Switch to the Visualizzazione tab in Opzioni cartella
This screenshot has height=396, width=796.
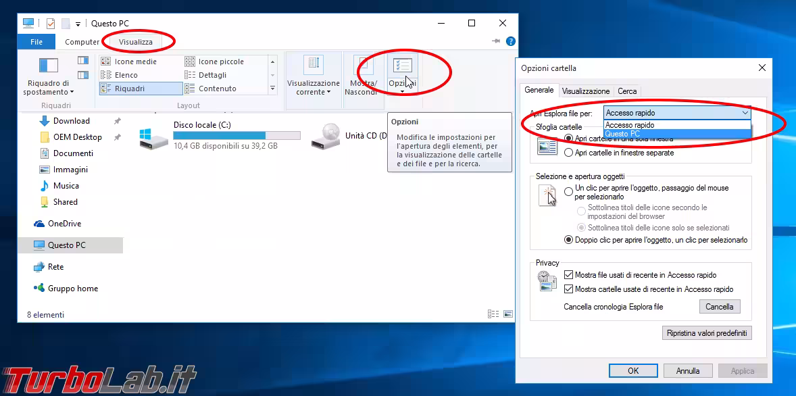(x=586, y=91)
